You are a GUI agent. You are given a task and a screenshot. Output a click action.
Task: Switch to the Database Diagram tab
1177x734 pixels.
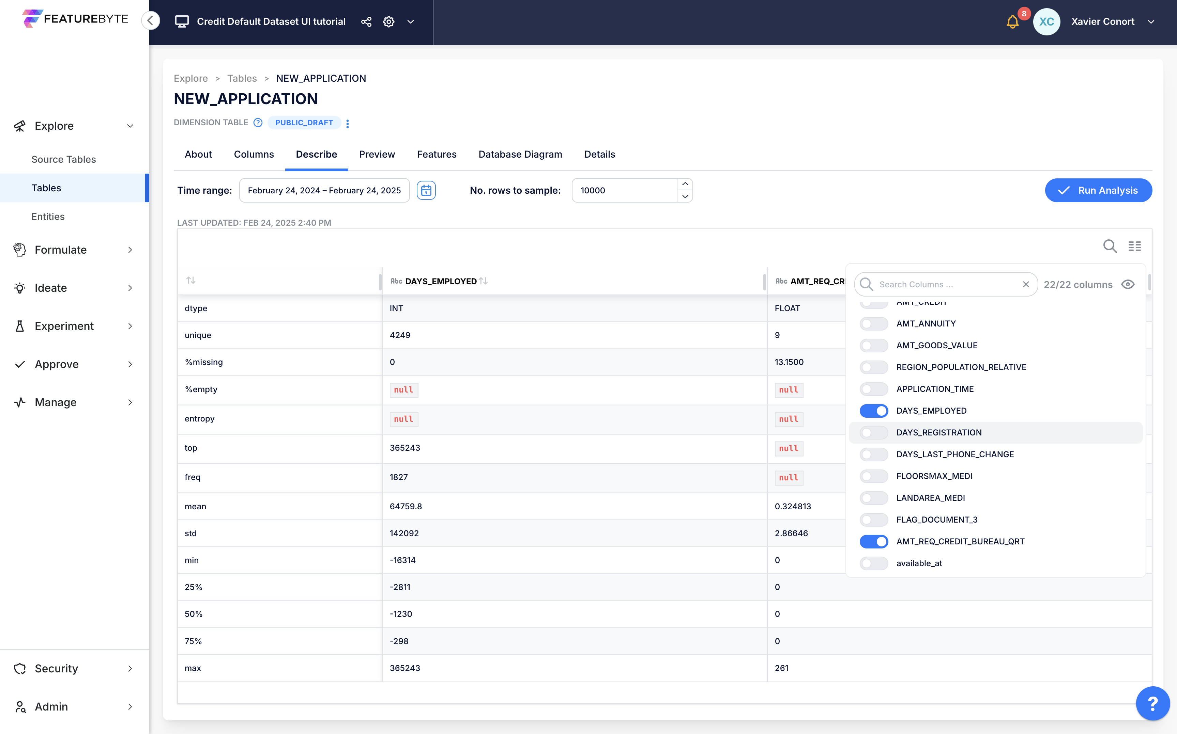[520, 154]
